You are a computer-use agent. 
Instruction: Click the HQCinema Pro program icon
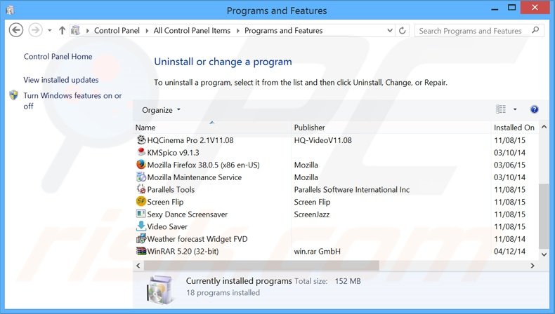pyautogui.click(x=141, y=140)
